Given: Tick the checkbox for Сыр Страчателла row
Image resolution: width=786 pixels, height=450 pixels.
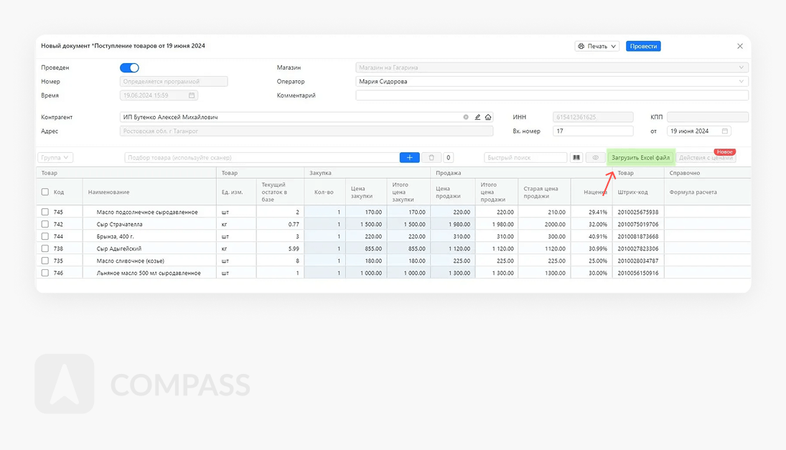Looking at the screenshot, I should [45, 224].
